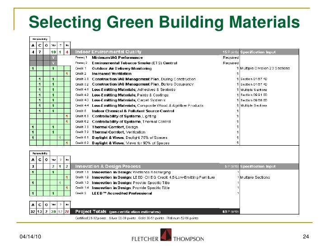Click Section 09 68 00 specification input
The height and width of the screenshot is (247, 329).
(254, 100)
